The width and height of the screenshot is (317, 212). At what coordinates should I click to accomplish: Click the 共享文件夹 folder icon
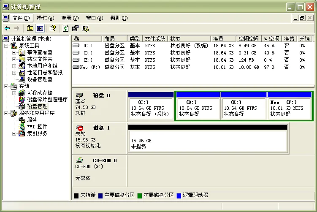[22, 59]
